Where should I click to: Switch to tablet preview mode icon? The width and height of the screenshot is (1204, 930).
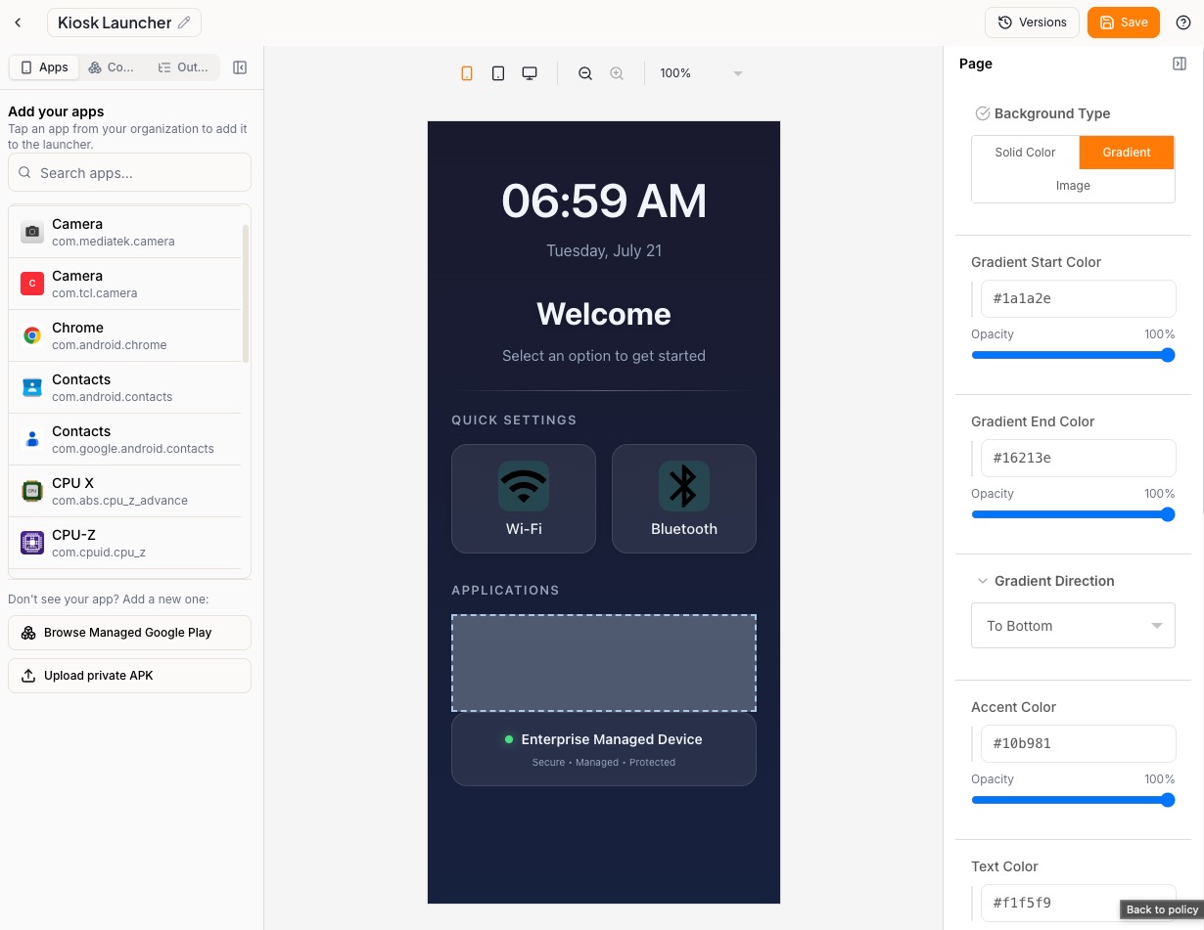pos(498,73)
